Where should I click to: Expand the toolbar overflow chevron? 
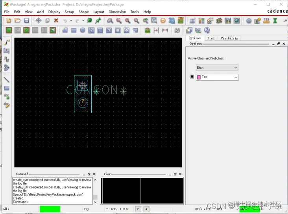click(x=285, y=21)
